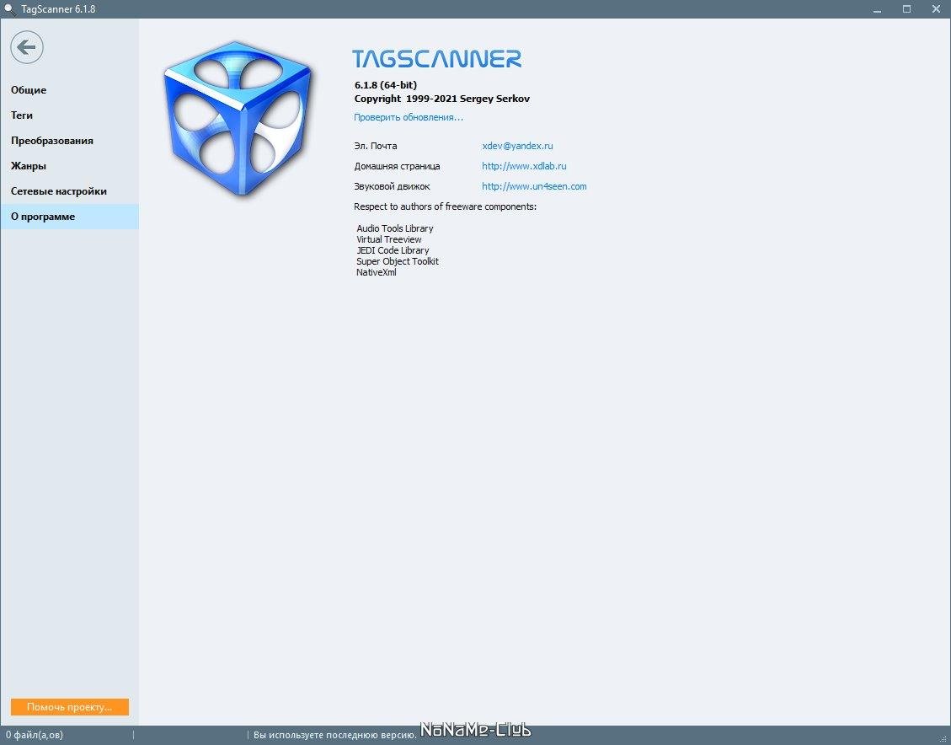Image resolution: width=951 pixels, height=745 pixels.
Task: Select the Жанры section
Action: pos(29,166)
